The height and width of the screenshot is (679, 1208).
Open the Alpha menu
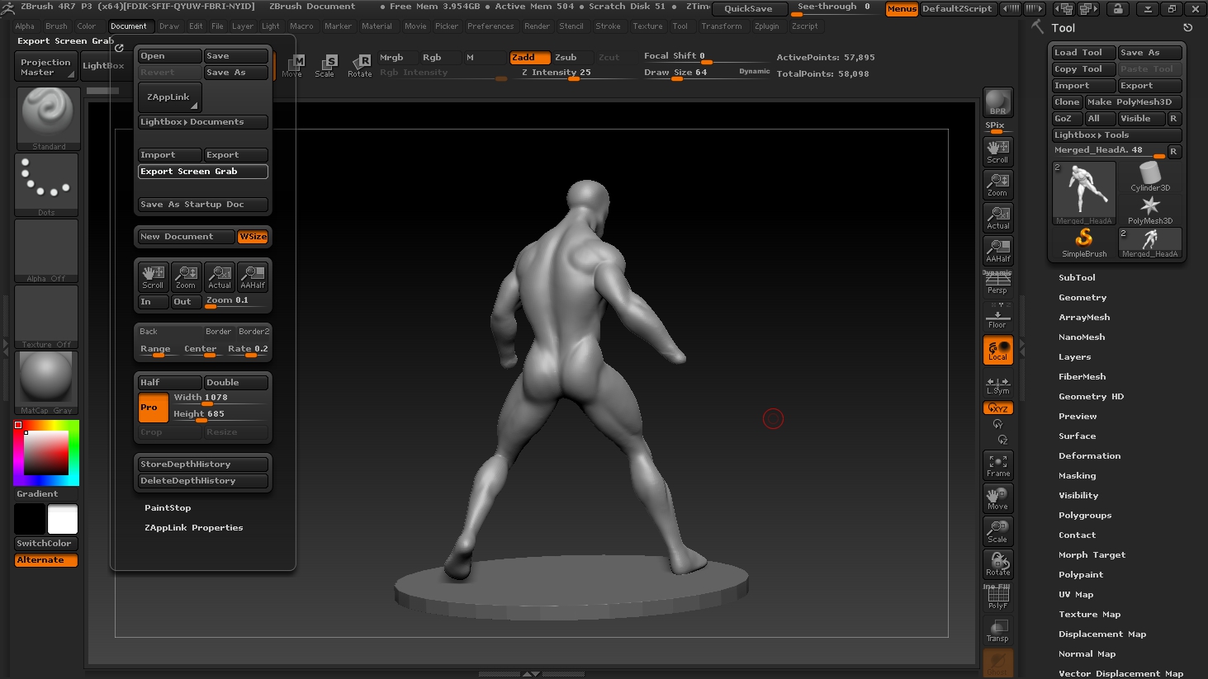(x=25, y=26)
